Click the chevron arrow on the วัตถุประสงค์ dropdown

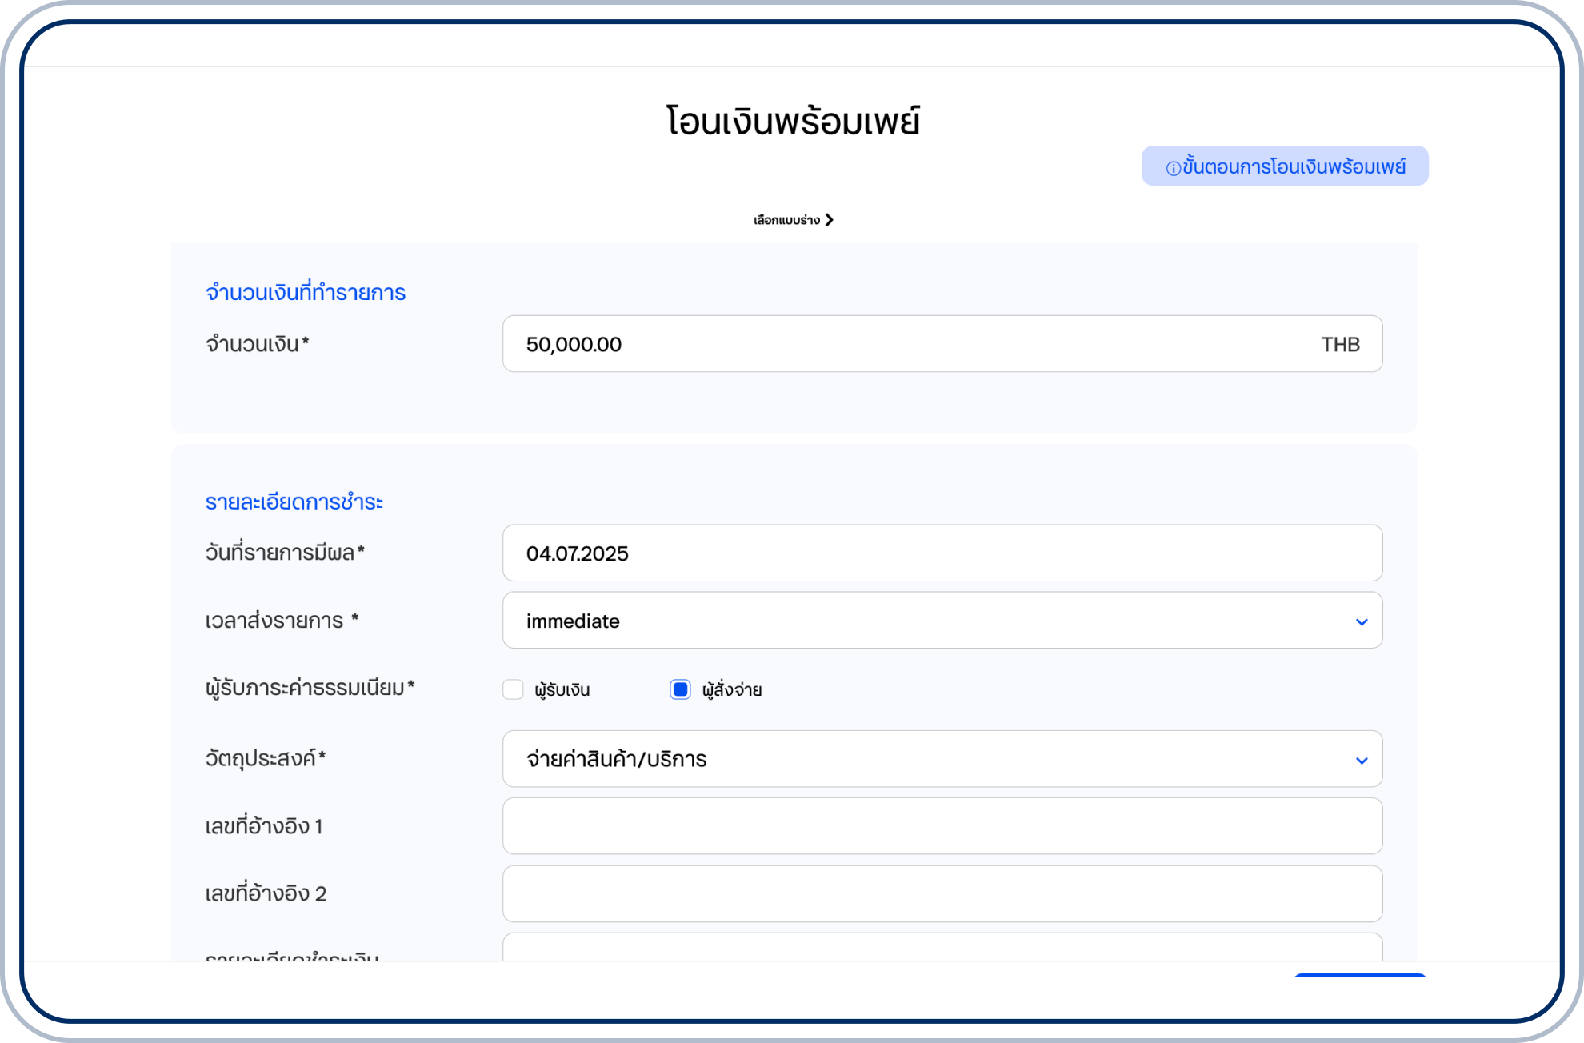[1361, 760]
